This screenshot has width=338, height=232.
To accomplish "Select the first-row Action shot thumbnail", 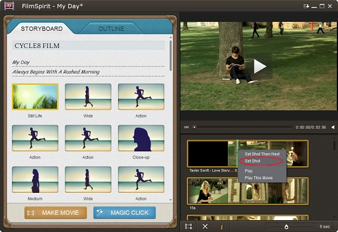I will [x=141, y=97].
